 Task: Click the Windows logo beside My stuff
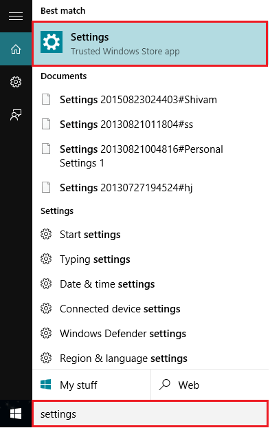(x=46, y=385)
